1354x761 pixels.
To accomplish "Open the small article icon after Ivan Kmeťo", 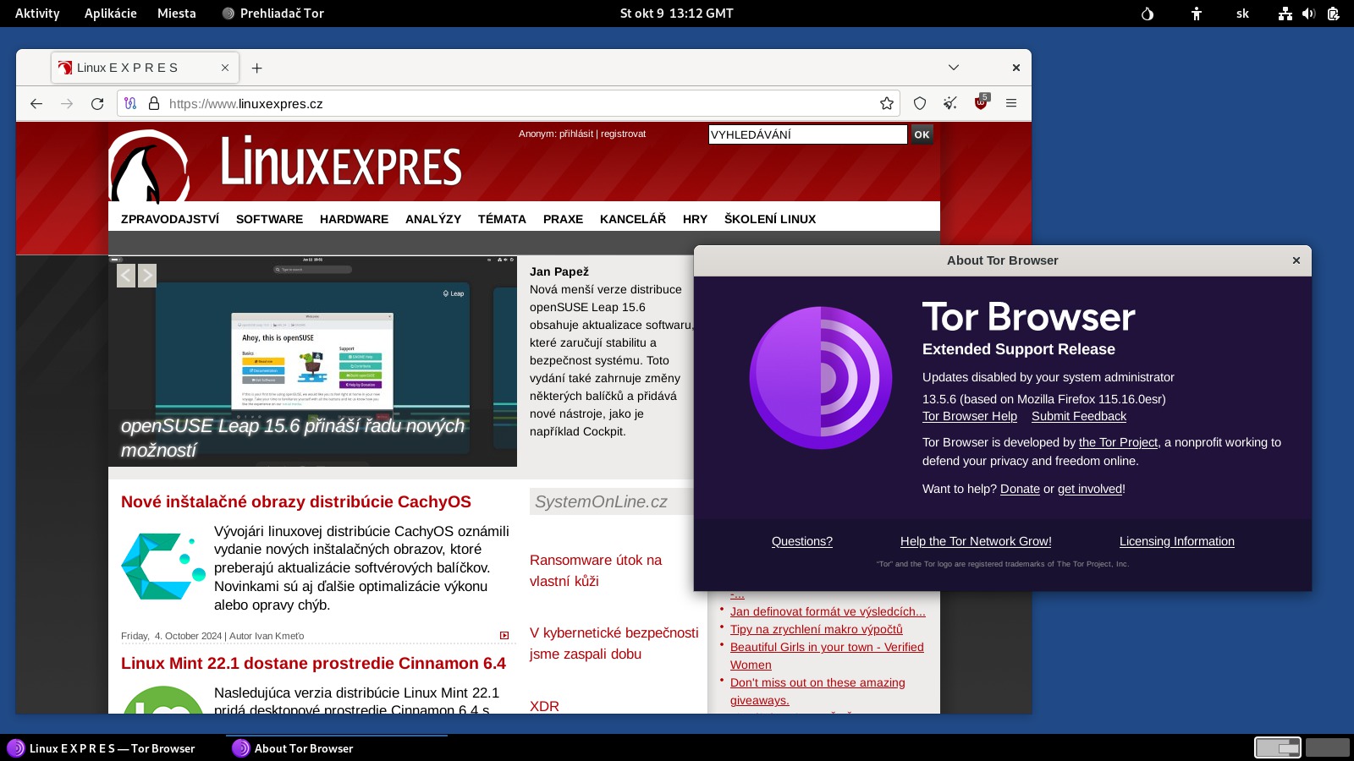I will point(504,635).
